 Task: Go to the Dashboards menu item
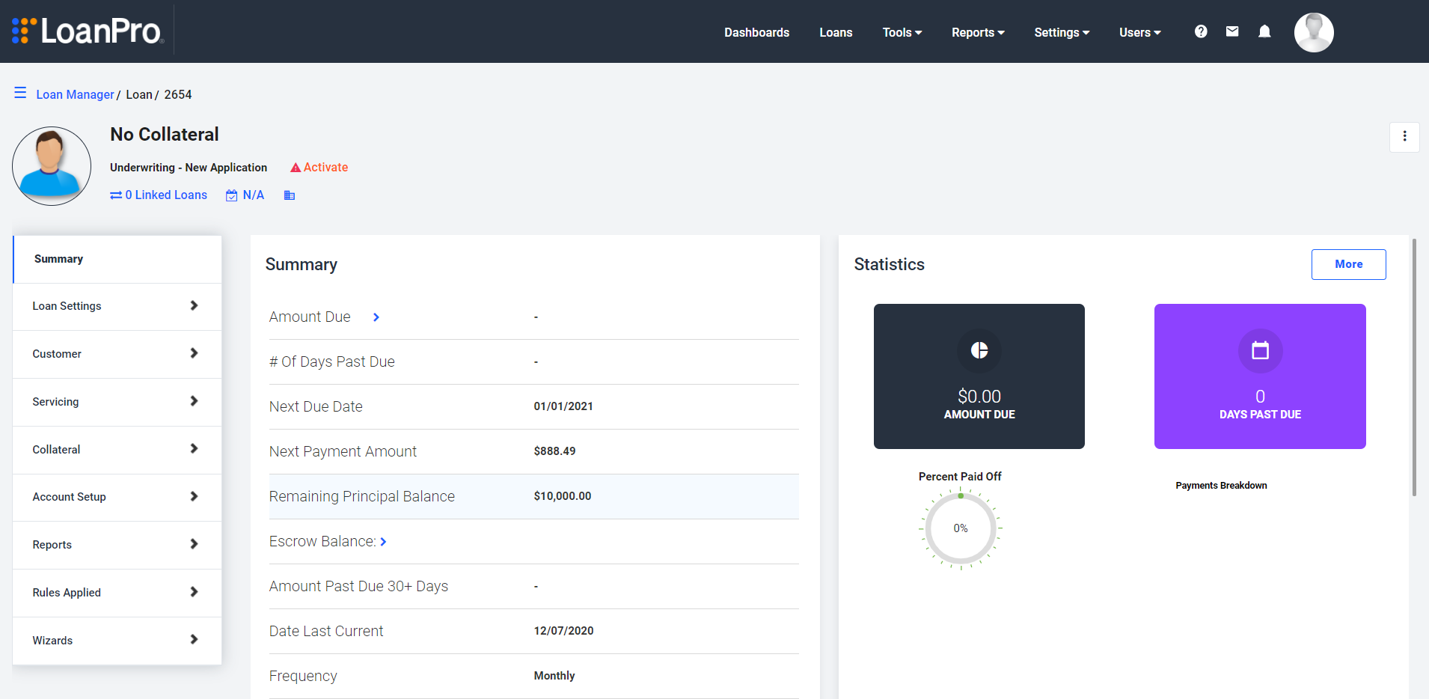pos(756,32)
